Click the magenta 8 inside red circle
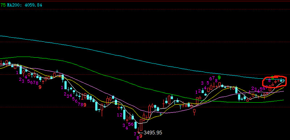This screenshot has width=290, height=140. click(x=269, y=80)
